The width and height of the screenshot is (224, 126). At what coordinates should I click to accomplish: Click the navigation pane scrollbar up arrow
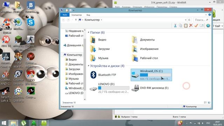tap(85, 30)
